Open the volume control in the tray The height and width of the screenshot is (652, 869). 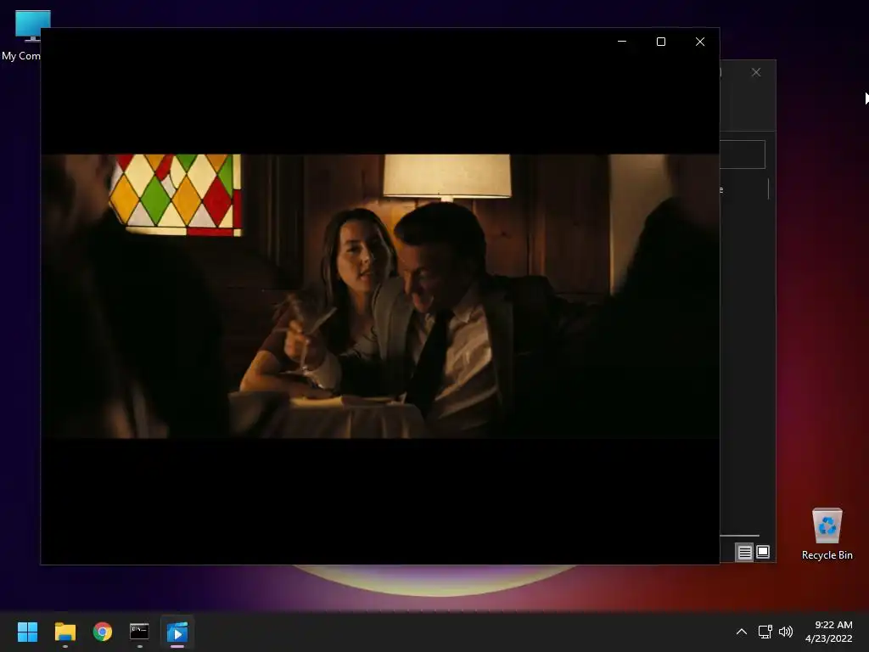tap(785, 632)
